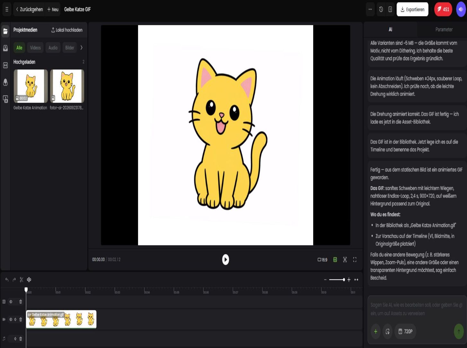Open the 16:9 aspect ratio selector
This screenshot has height=348, width=467.
tap(322, 260)
